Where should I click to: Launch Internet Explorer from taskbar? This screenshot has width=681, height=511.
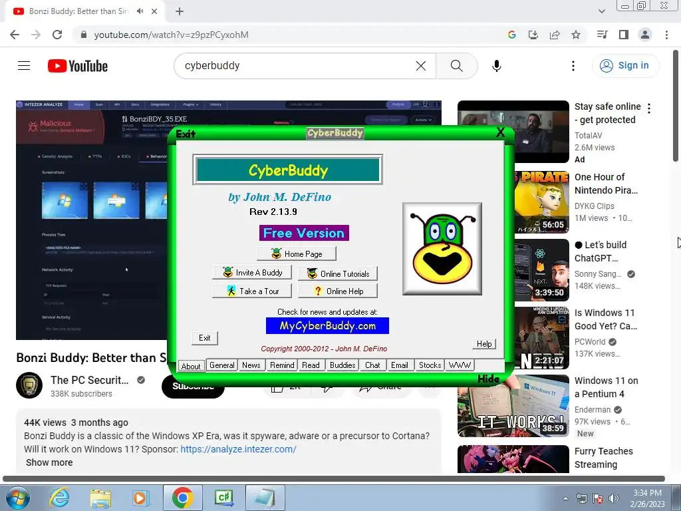click(x=59, y=498)
